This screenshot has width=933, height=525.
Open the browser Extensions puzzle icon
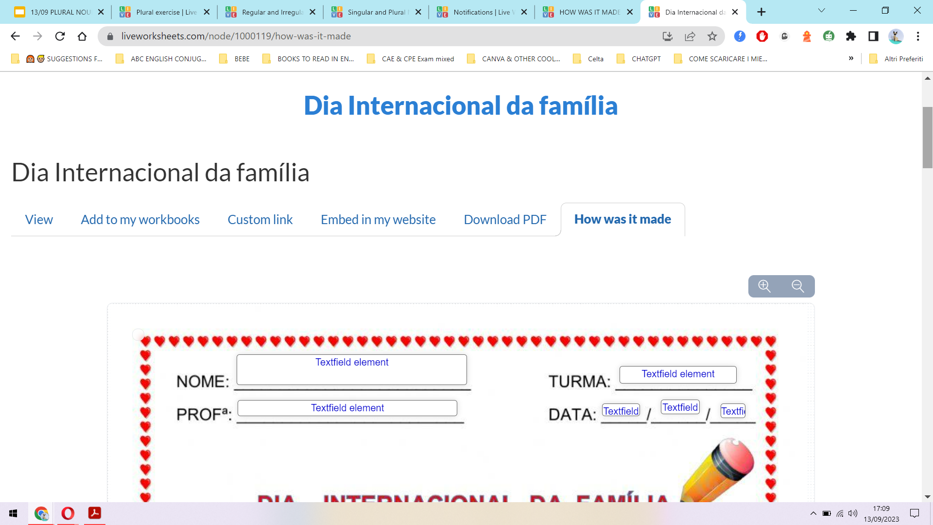click(x=851, y=36)
